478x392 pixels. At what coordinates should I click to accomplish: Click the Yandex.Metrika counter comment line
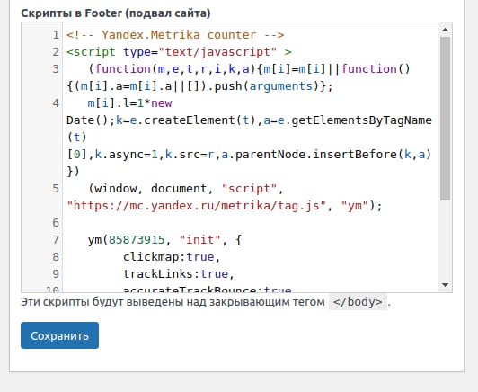tap(175, 35)
